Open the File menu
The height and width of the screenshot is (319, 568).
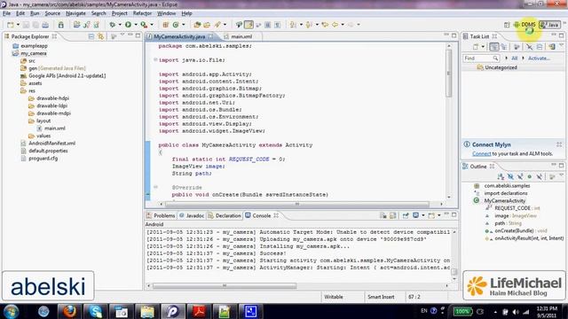pos(6,13)
